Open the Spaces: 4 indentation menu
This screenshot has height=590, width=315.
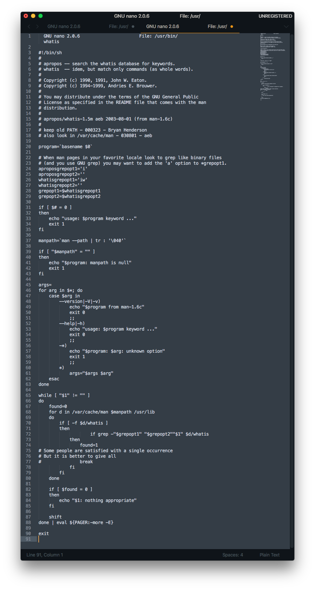pyautogui.click(x=232, y=555)
